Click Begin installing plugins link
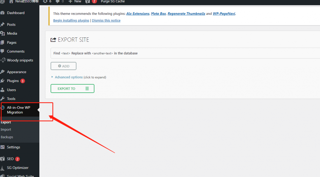This screenshot has width=320, height=177. click(x=71, y=20)
